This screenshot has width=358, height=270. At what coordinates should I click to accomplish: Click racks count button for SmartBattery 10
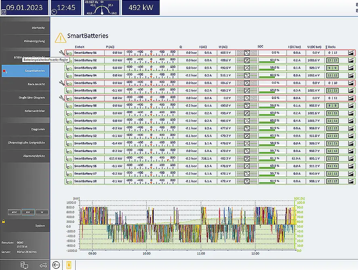(x=332, y=121)
